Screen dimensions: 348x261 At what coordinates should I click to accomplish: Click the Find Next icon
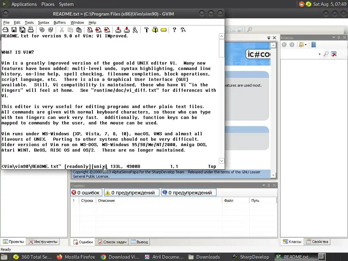click(98, 30)
